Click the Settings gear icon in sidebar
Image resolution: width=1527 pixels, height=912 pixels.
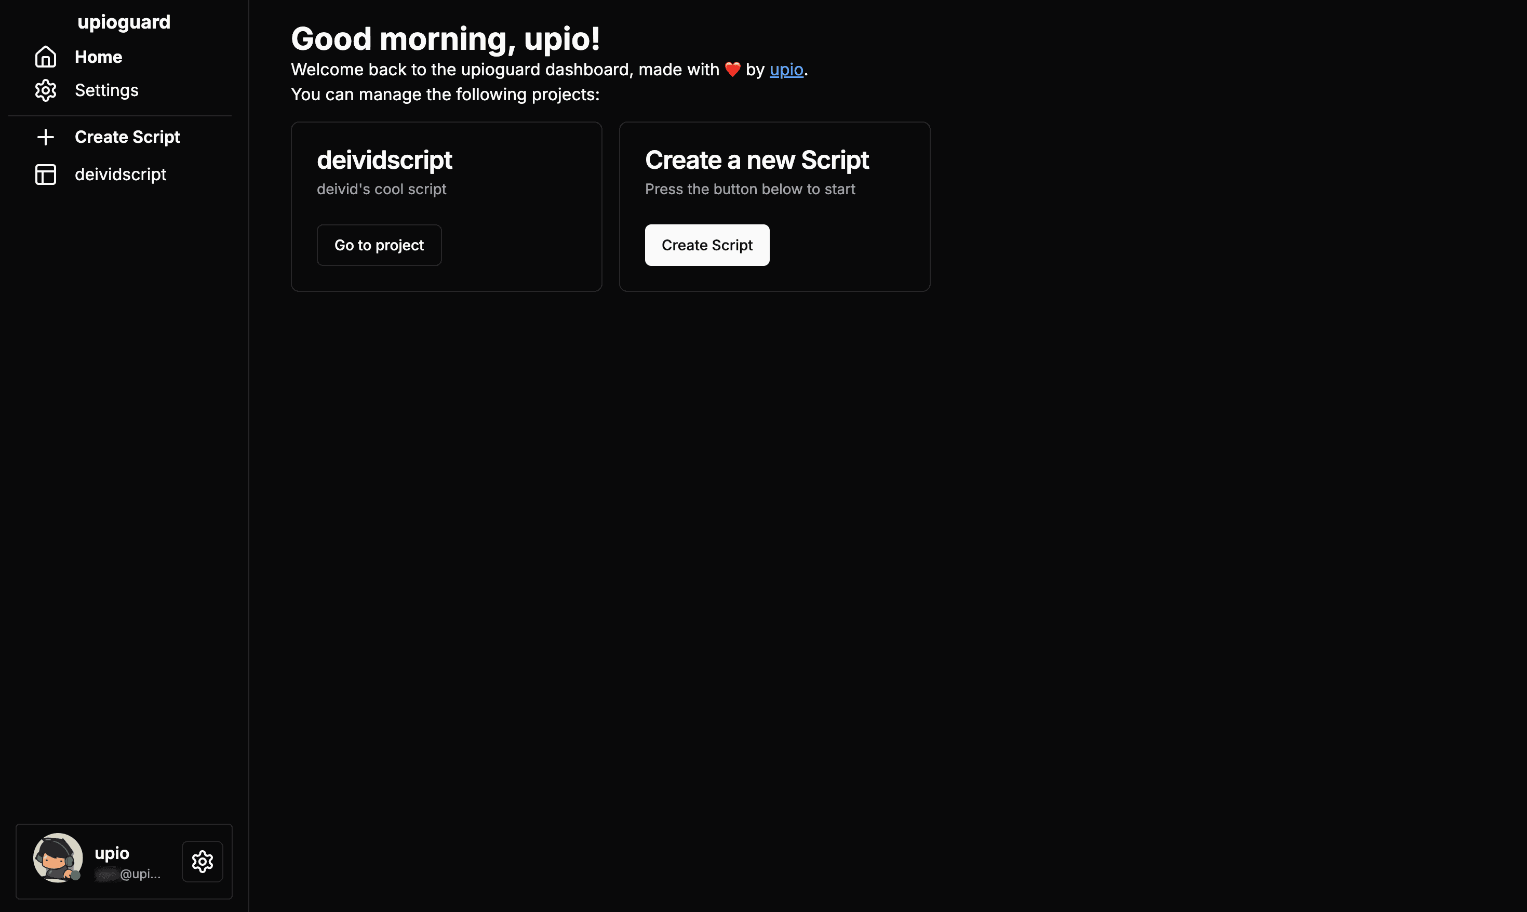click(46, 90)
